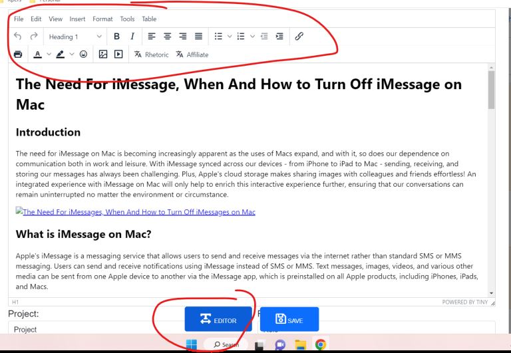The image size is (511, 353).
Task: Click the Affiliate translate button
Action: 192,55
